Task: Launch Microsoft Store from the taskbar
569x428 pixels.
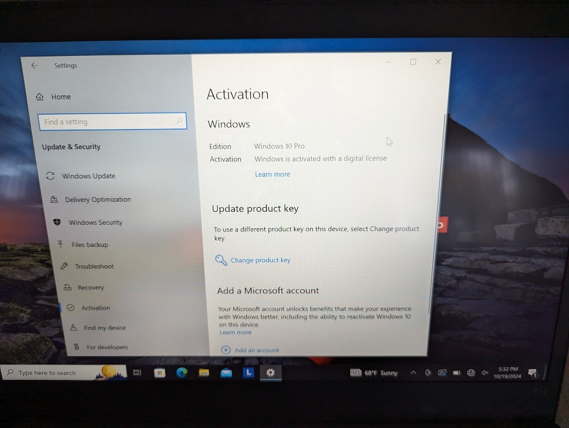Action: point(160,372)
